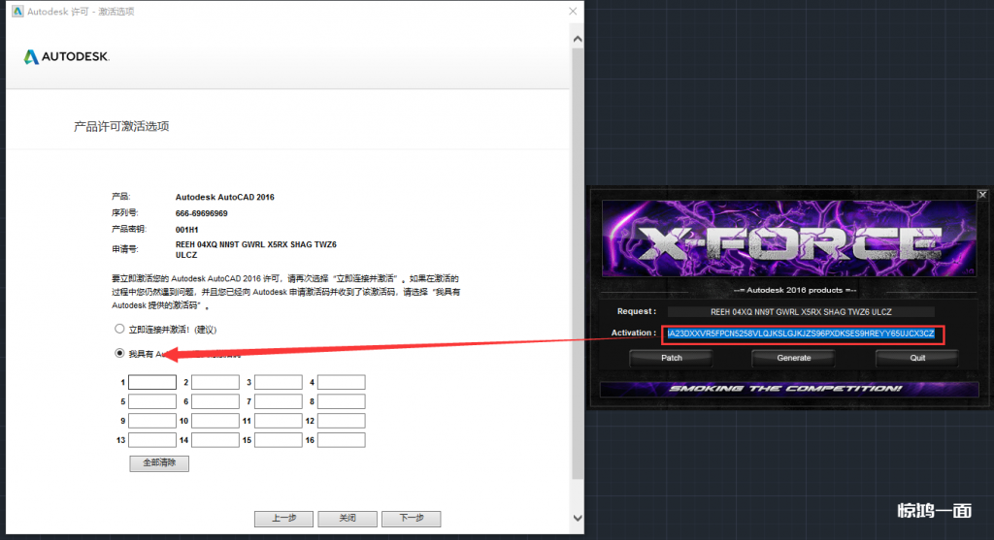Focus activation code input box 6

215,401
